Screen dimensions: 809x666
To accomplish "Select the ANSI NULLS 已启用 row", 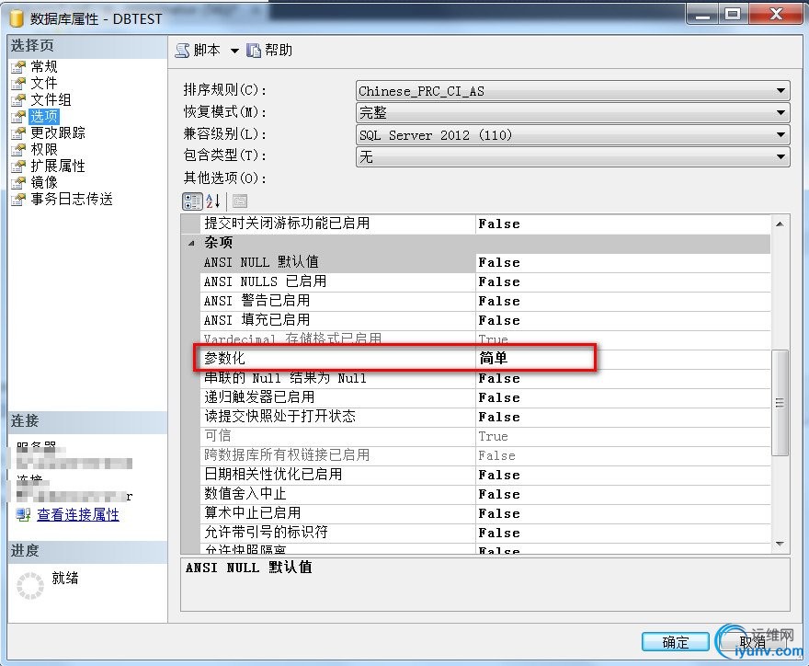I will point(485,281).
